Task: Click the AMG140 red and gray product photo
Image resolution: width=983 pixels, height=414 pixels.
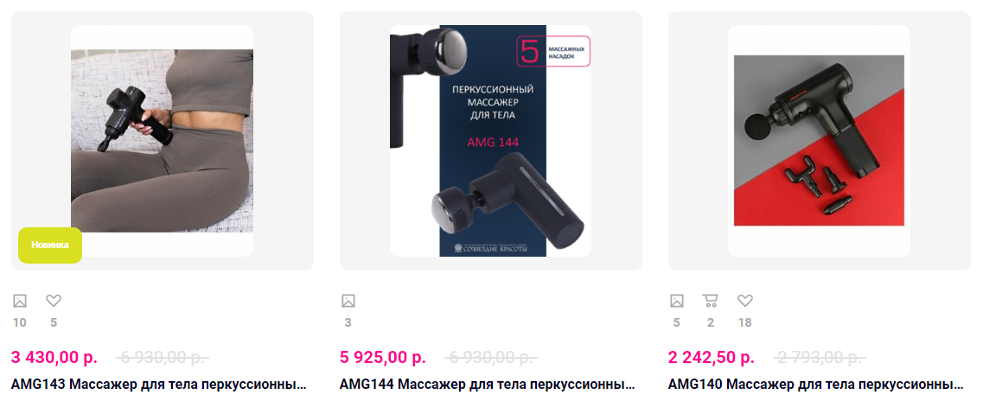Action: tap(819, 141)
